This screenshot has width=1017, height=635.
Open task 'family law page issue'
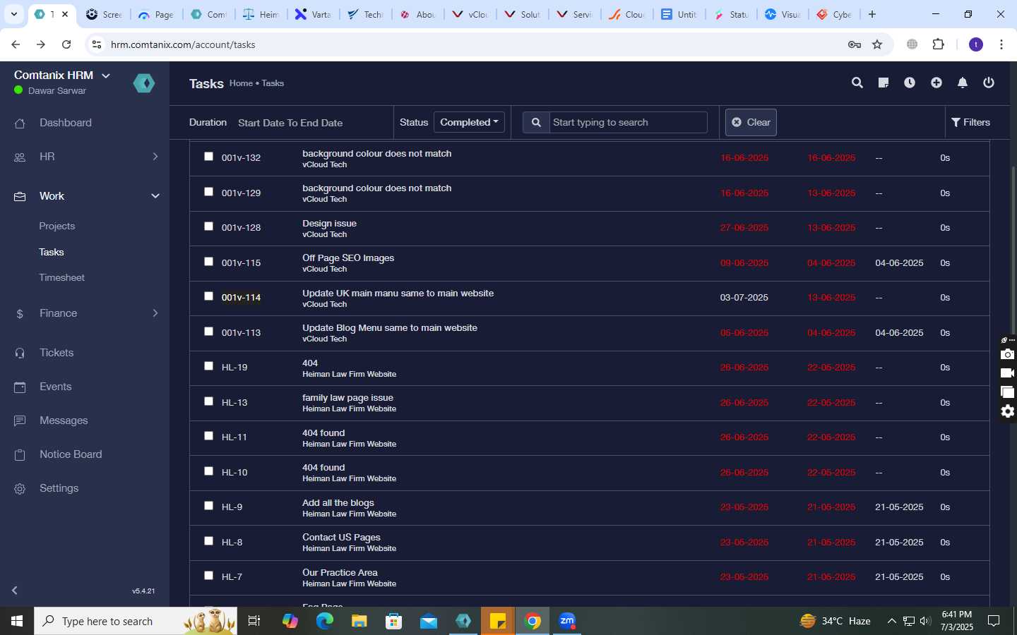347,397
